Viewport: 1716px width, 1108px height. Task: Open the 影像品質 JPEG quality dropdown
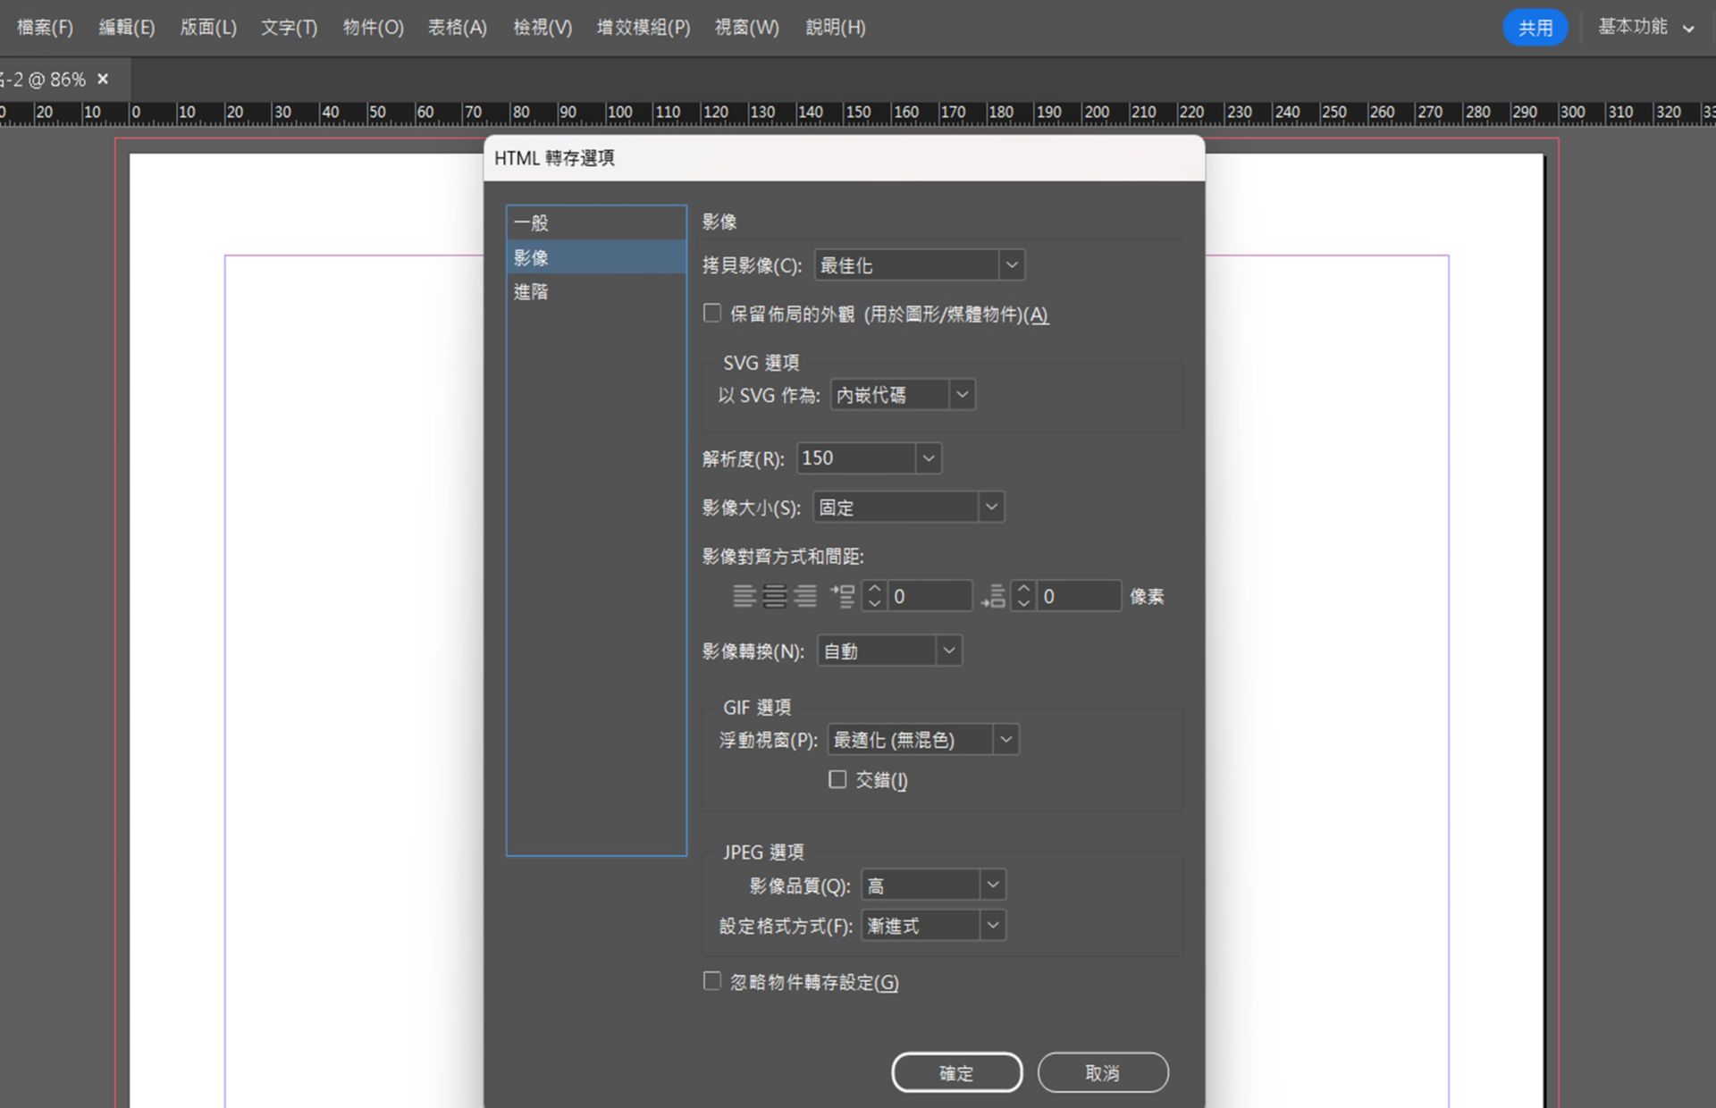pyautogui.click(x=992, y=886)
